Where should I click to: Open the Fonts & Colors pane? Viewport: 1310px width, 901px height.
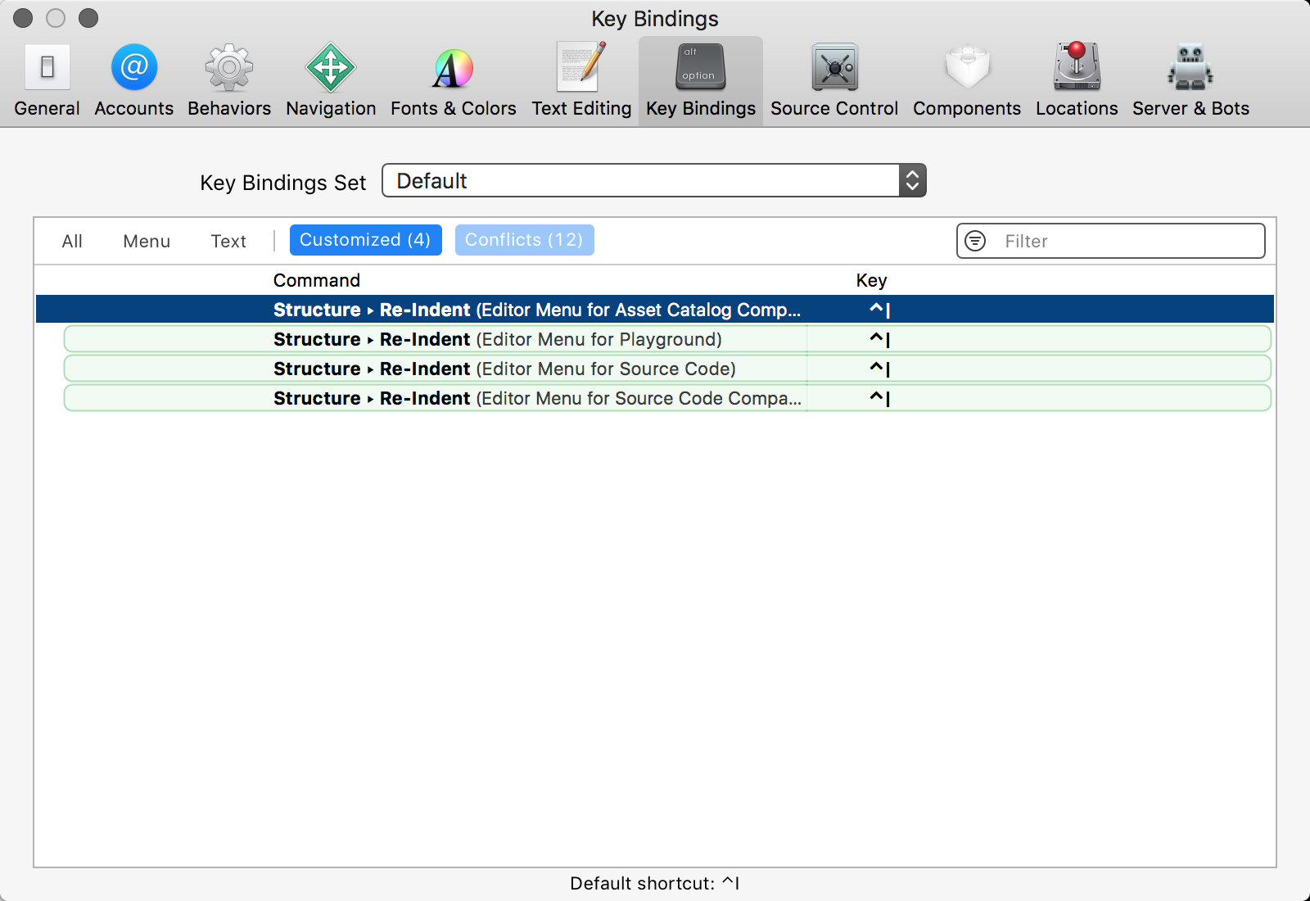coord(454,80)
